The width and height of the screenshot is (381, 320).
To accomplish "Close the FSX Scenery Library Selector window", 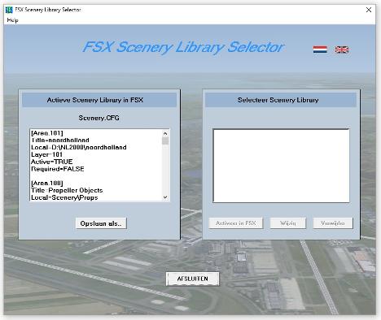I will pyautogui.click(x=369, y=10).
